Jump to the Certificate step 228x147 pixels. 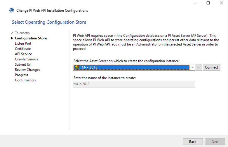[23, 49]
